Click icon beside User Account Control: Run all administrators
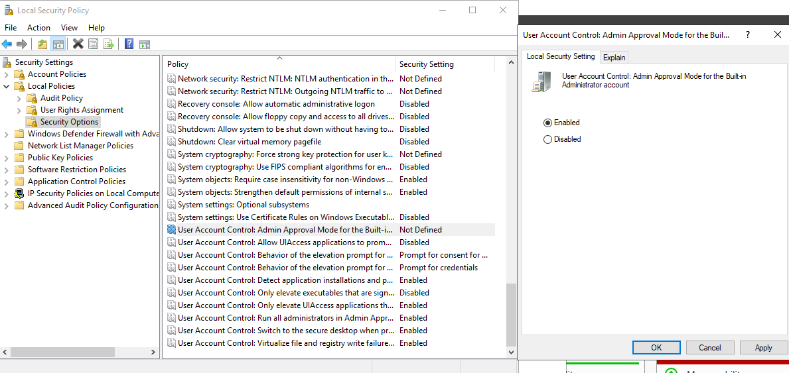The width and height of the screenshot is (789, 373). (172, 318)
